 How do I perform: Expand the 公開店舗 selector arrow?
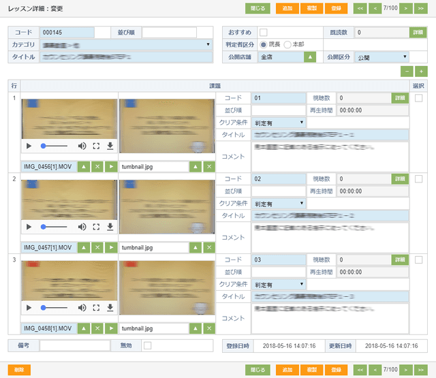point(310,57)
